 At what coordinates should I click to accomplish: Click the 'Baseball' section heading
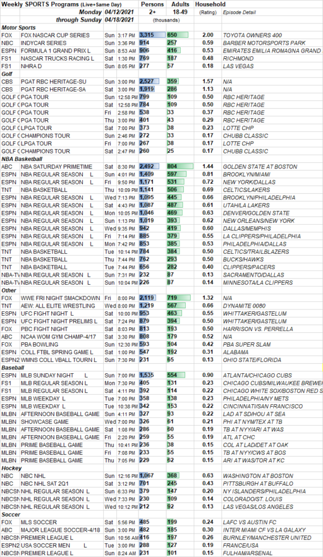point(12,368)
